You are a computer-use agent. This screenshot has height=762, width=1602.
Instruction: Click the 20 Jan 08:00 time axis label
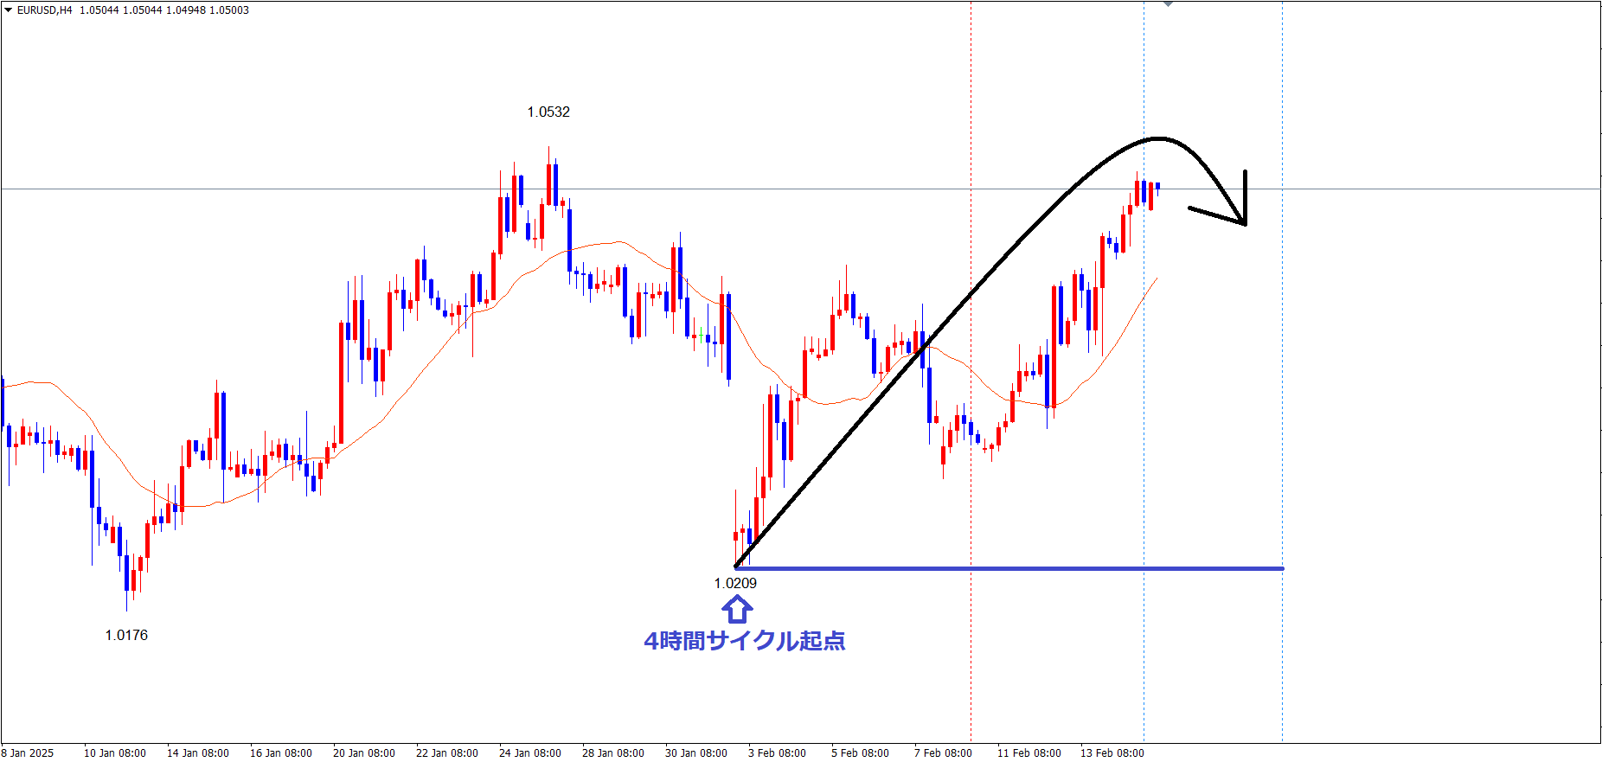click(363, 752)
